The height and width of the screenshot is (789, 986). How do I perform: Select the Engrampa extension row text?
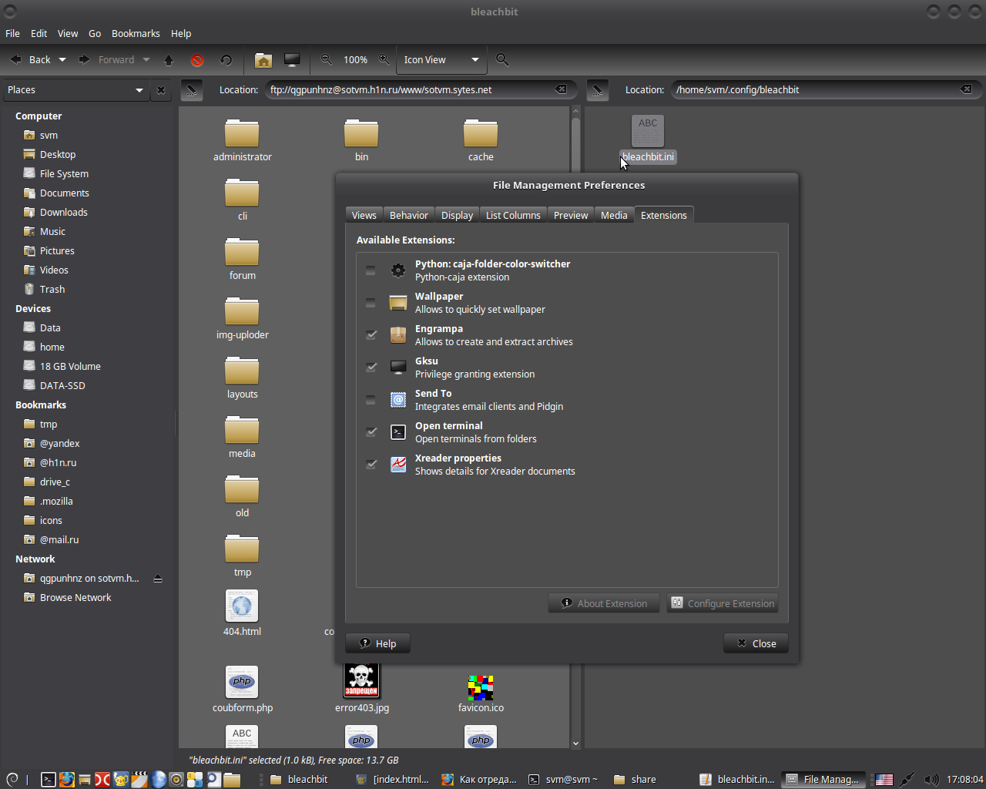tap(494, 335)
